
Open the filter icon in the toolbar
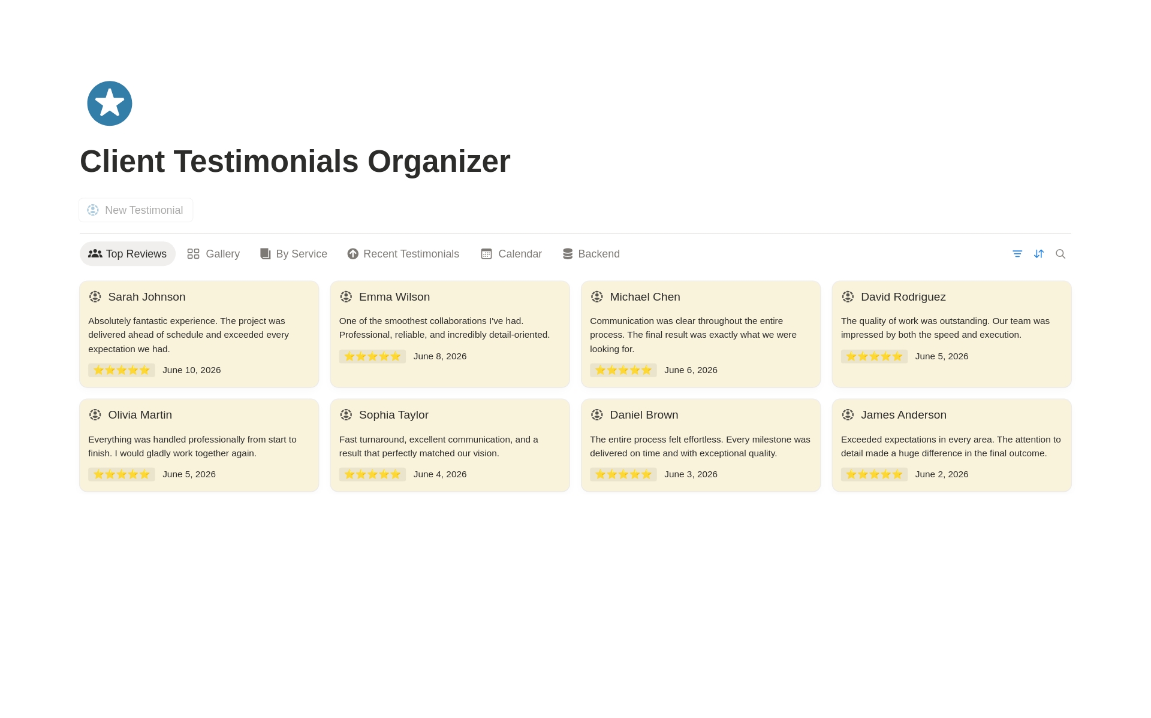[x=1017, y=254]
